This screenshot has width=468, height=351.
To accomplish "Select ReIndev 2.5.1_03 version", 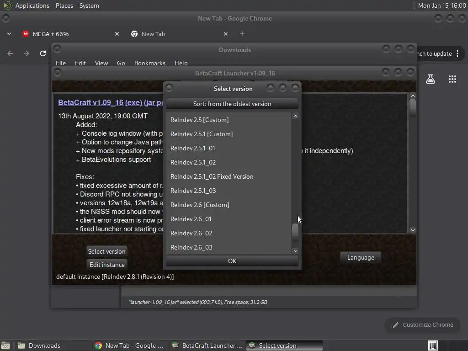I will click(x=229, y=191).
